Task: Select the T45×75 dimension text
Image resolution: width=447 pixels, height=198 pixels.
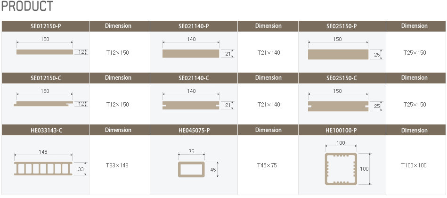Action: pos(267,165)
